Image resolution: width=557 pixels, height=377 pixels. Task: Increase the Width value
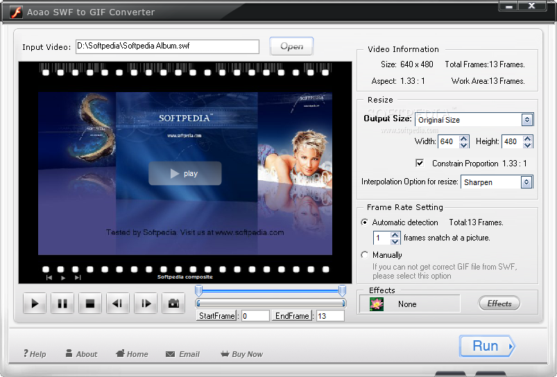tap(463, 139)
